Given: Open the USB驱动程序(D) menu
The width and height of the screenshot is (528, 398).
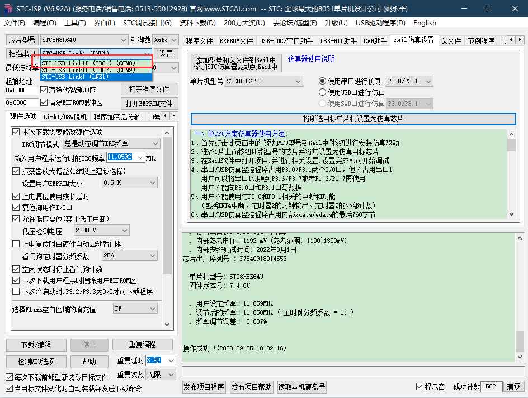Looking at the screenshot, I should coord(380,23).
